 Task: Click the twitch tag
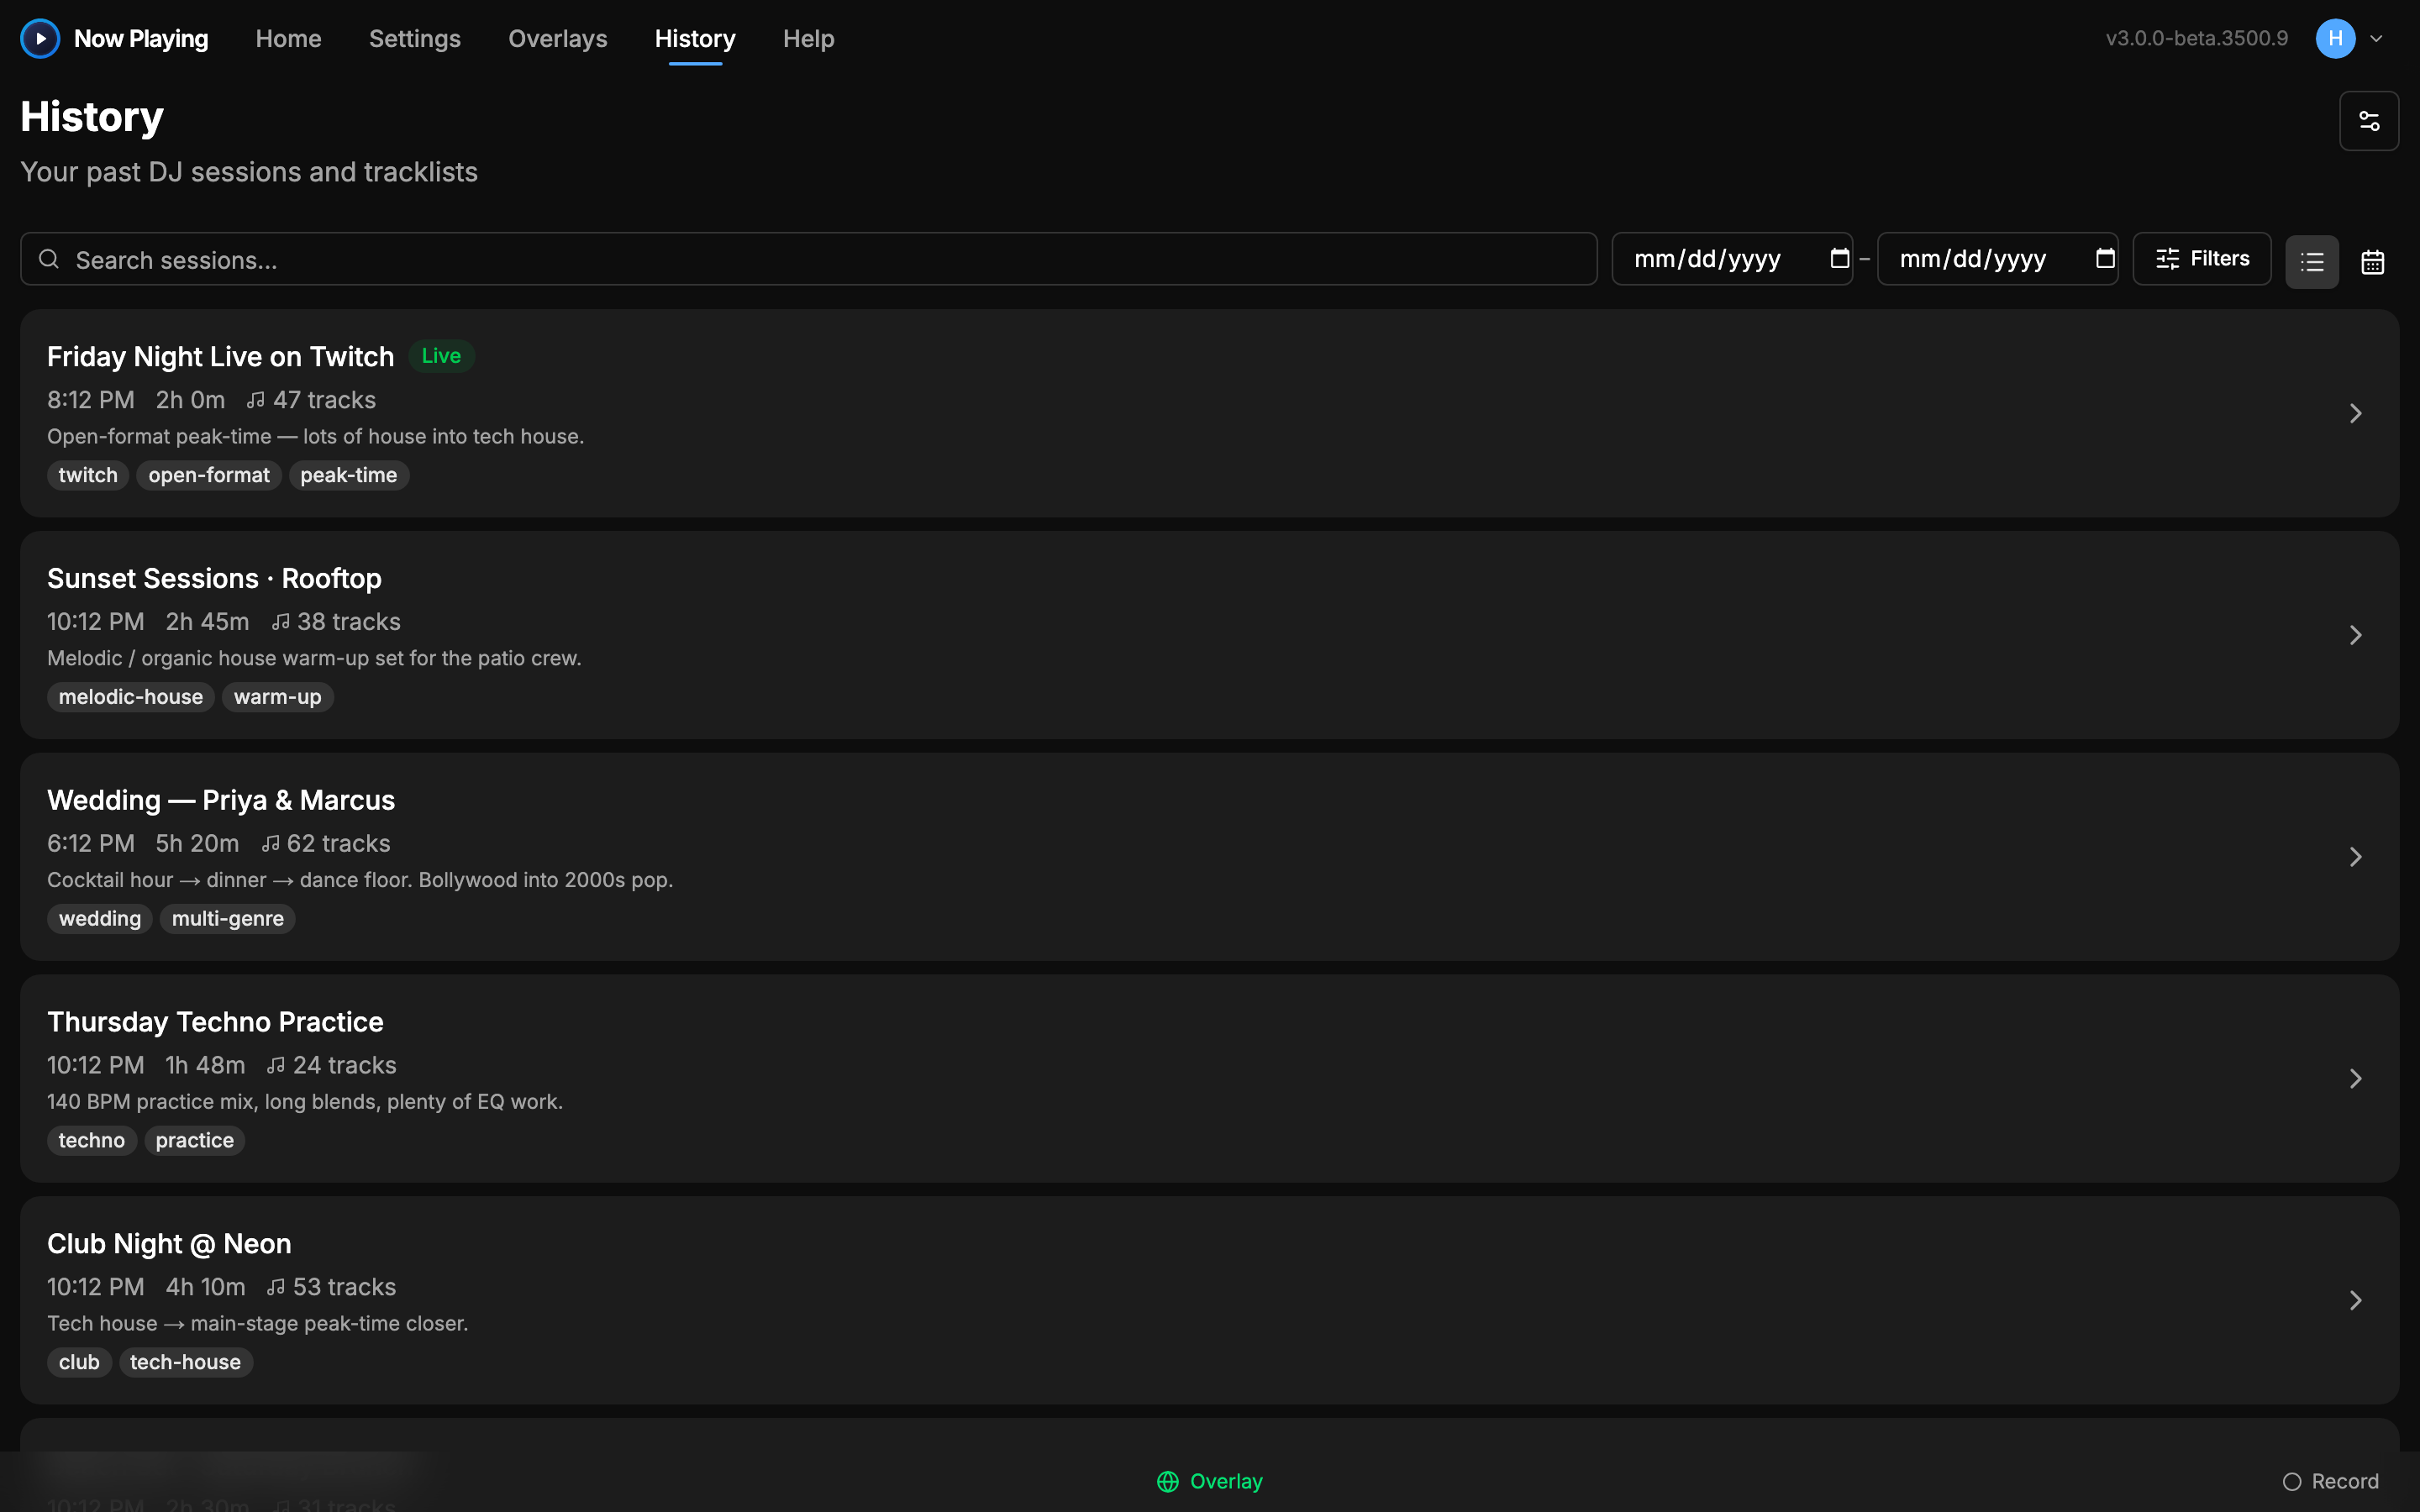tap(88, 475)
